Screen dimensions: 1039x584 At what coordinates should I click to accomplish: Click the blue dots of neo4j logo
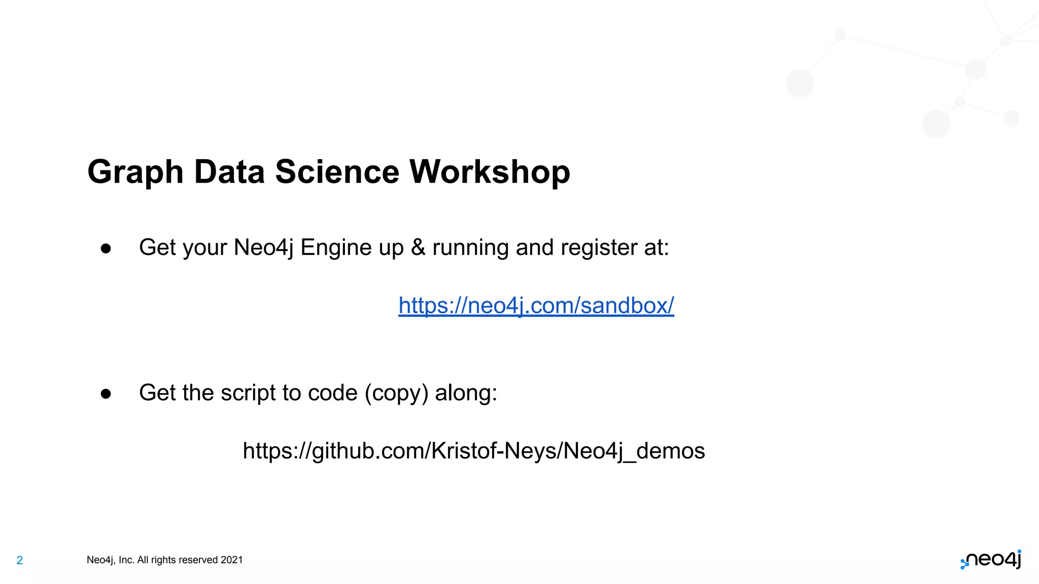pos(964,564)
